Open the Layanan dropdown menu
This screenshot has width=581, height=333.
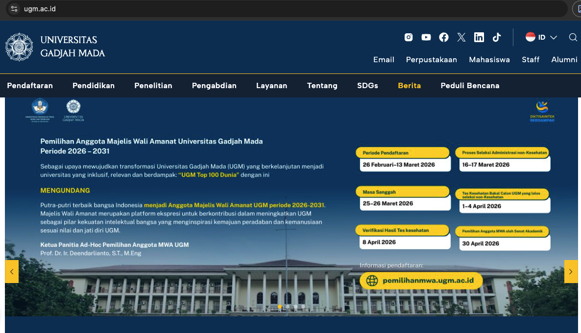271,85
